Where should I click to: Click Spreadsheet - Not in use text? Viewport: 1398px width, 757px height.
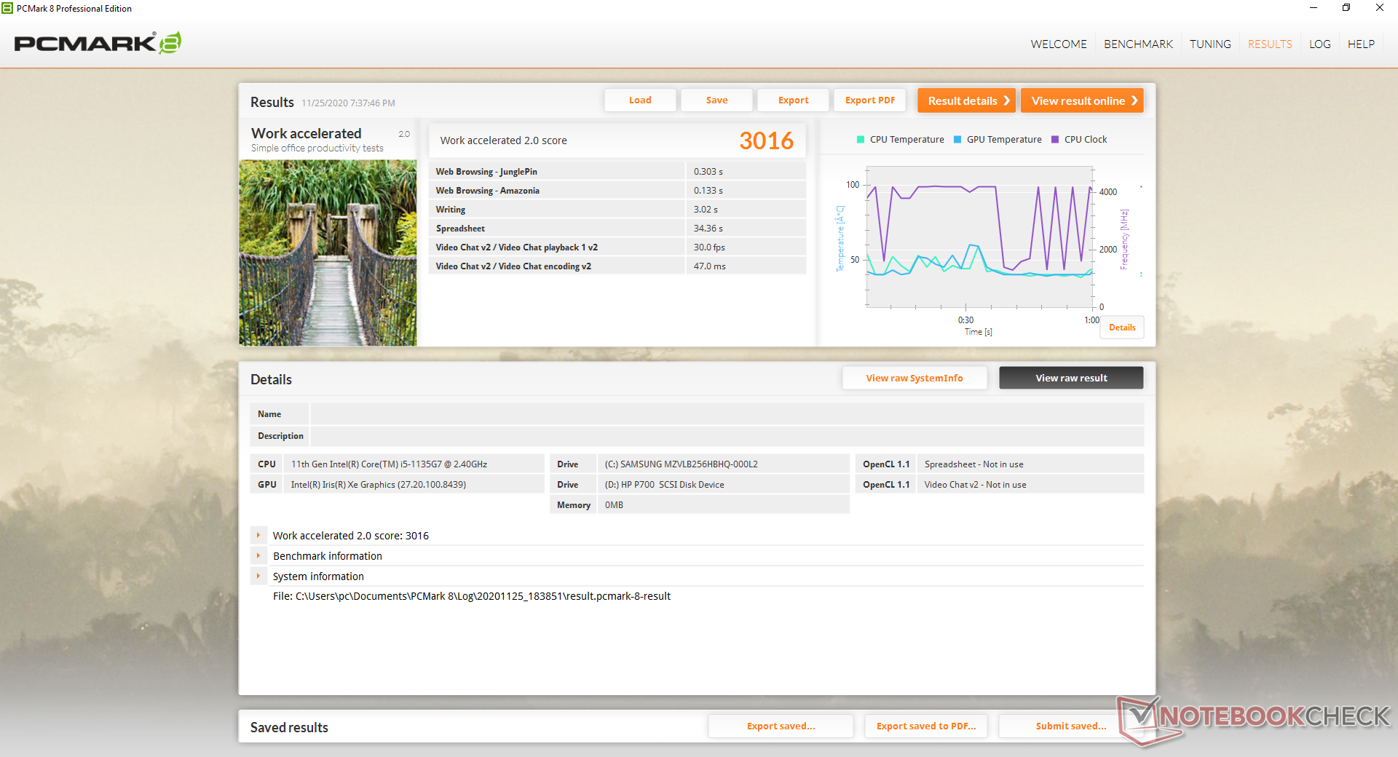click(974, 464)
